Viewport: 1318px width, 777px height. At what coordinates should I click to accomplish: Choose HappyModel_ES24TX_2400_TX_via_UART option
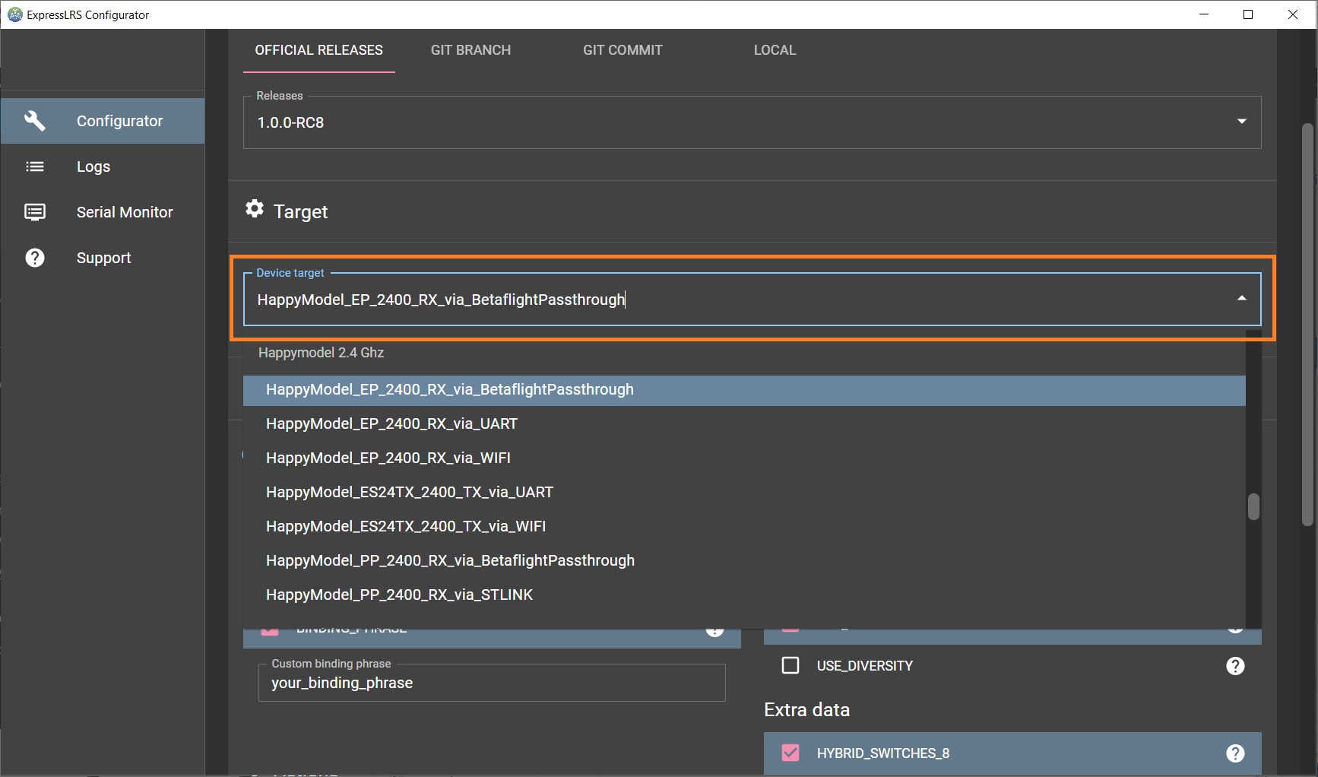744,492
